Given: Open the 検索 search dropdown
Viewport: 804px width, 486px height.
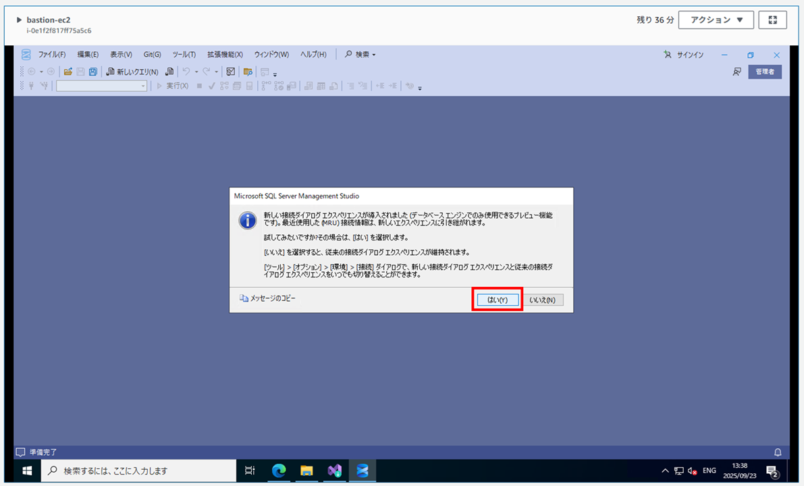Looking at the screenshot, I should (360, 55).
